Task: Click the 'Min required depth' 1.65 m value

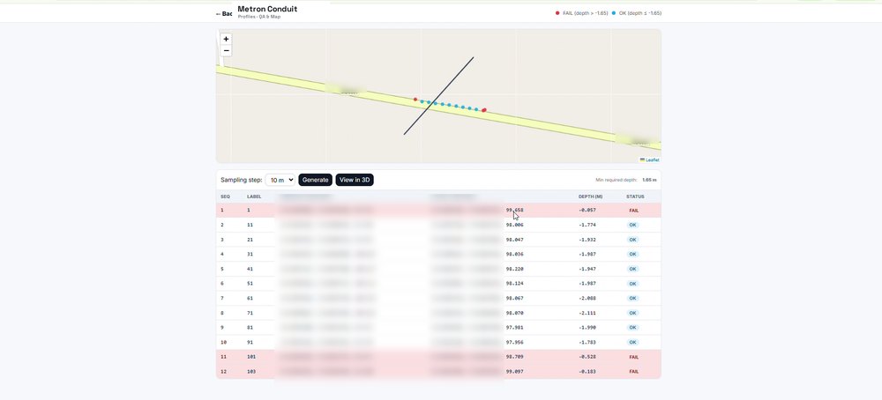Action: (x=649, y=180)
